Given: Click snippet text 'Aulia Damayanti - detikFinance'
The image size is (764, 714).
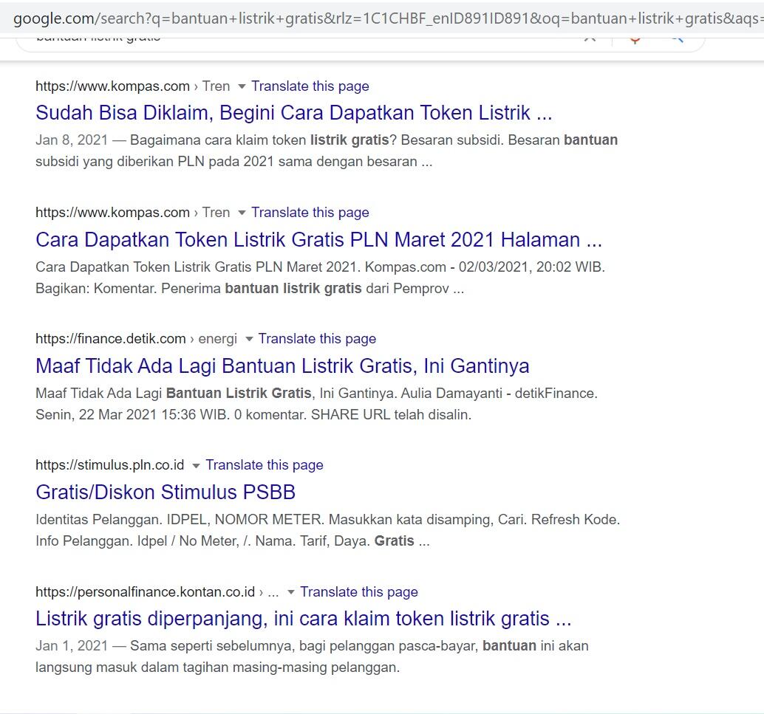Looking at the screenshot, I should [x=499, y=393].
